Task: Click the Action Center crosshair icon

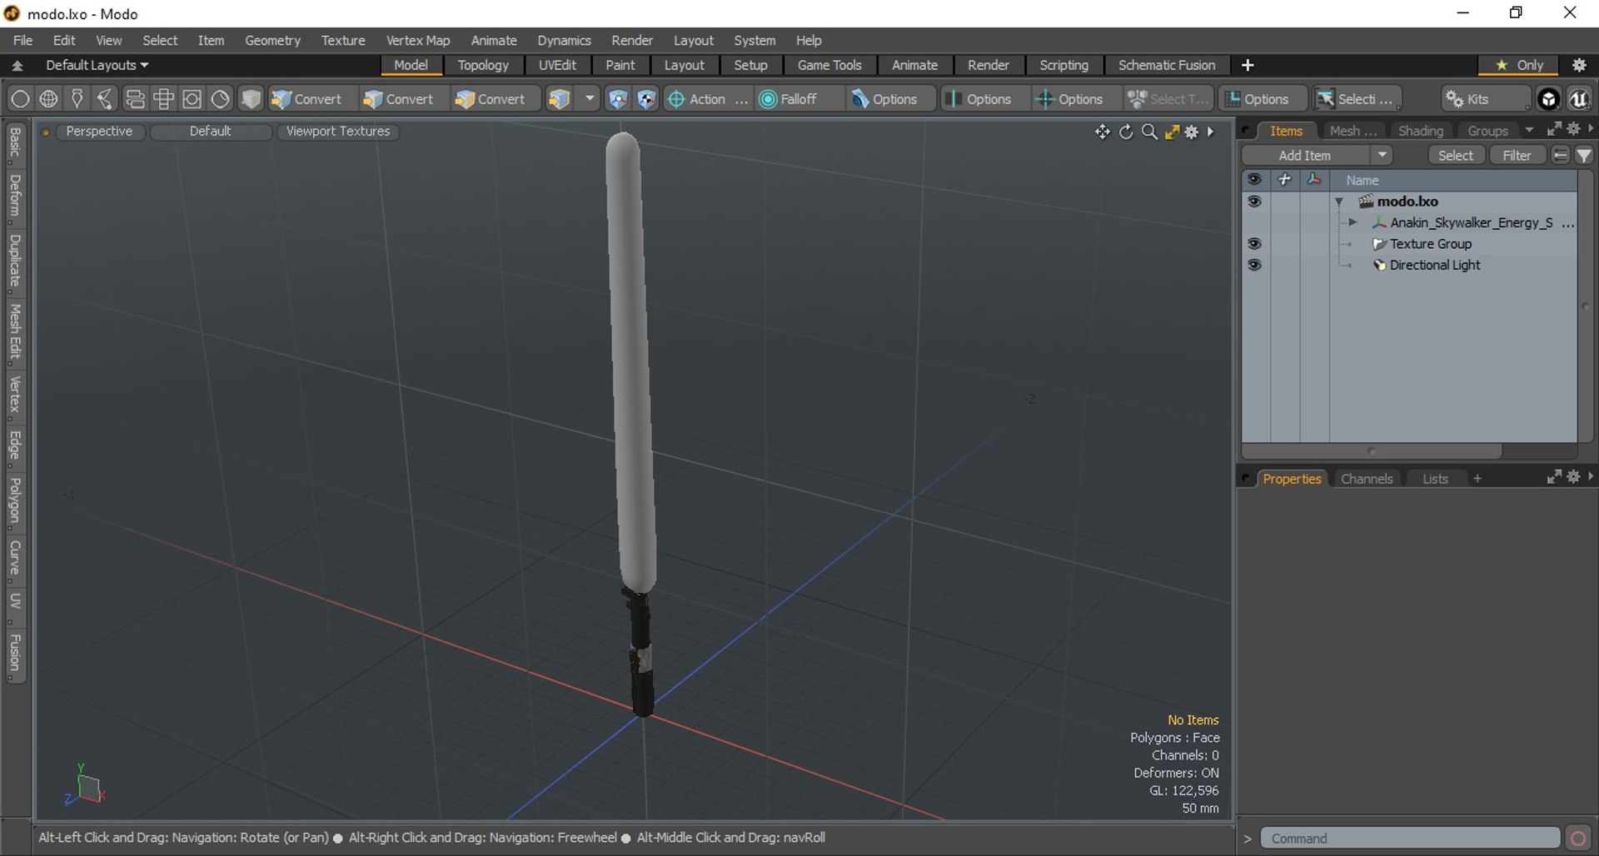Action: pos(676,99)
